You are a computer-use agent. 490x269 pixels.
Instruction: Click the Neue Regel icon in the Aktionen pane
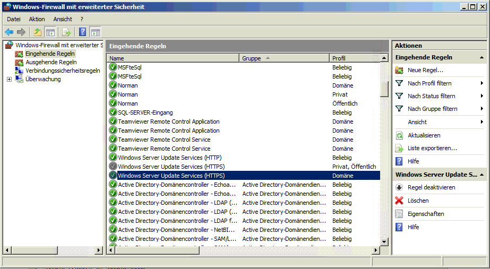click(x=399, y=70)
